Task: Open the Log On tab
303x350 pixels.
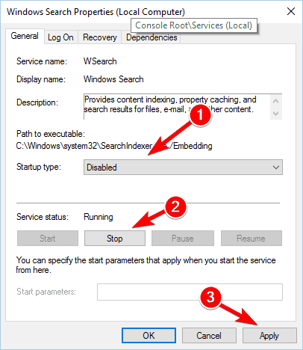Action: 60,37
